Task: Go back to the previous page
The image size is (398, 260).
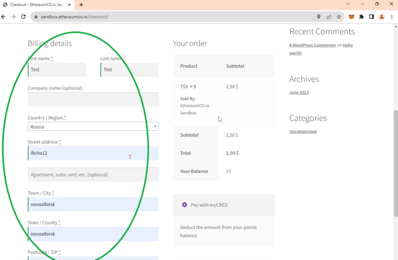Action: (x=4, y=17)
